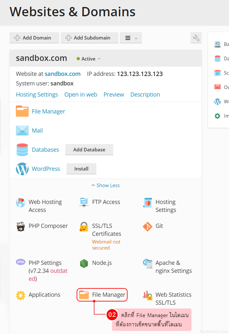Open the Applications gear icon

[21, 295]
